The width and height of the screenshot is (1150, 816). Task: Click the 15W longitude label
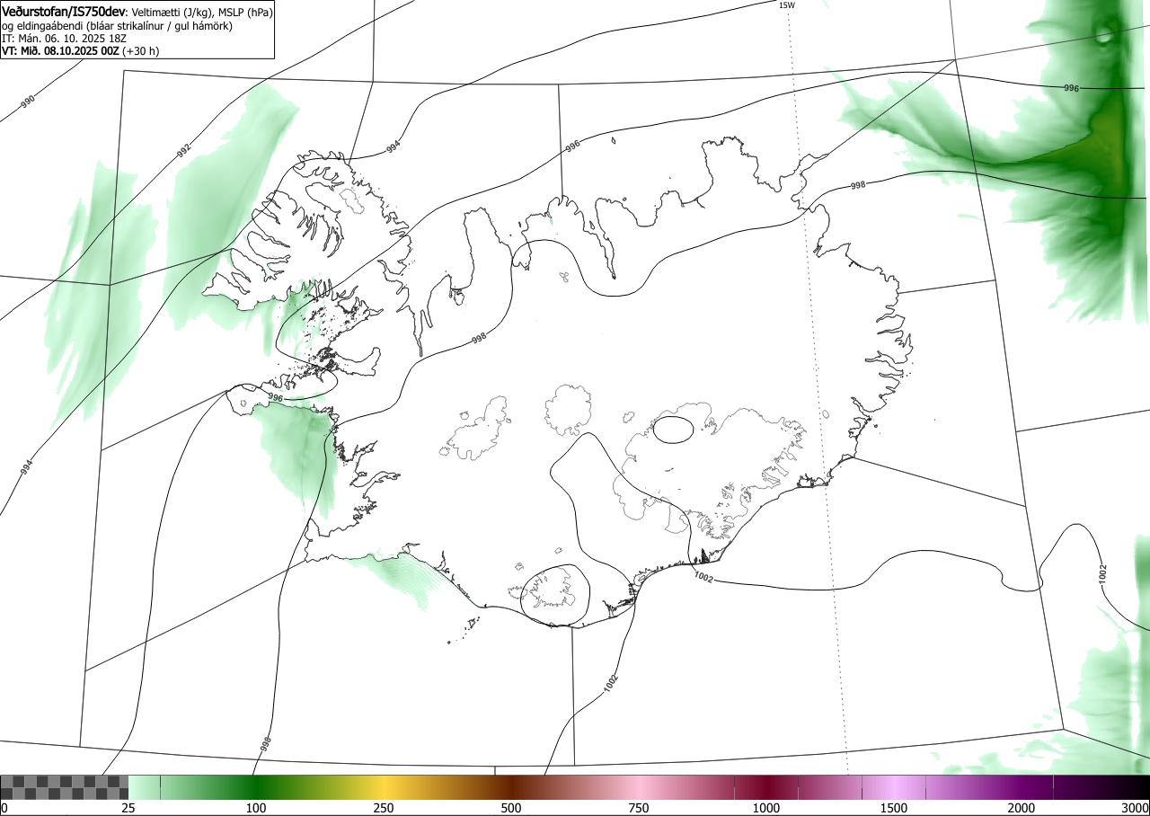pos(786,5)
